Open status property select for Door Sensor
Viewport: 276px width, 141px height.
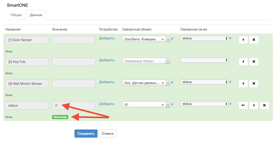point(204,38)
